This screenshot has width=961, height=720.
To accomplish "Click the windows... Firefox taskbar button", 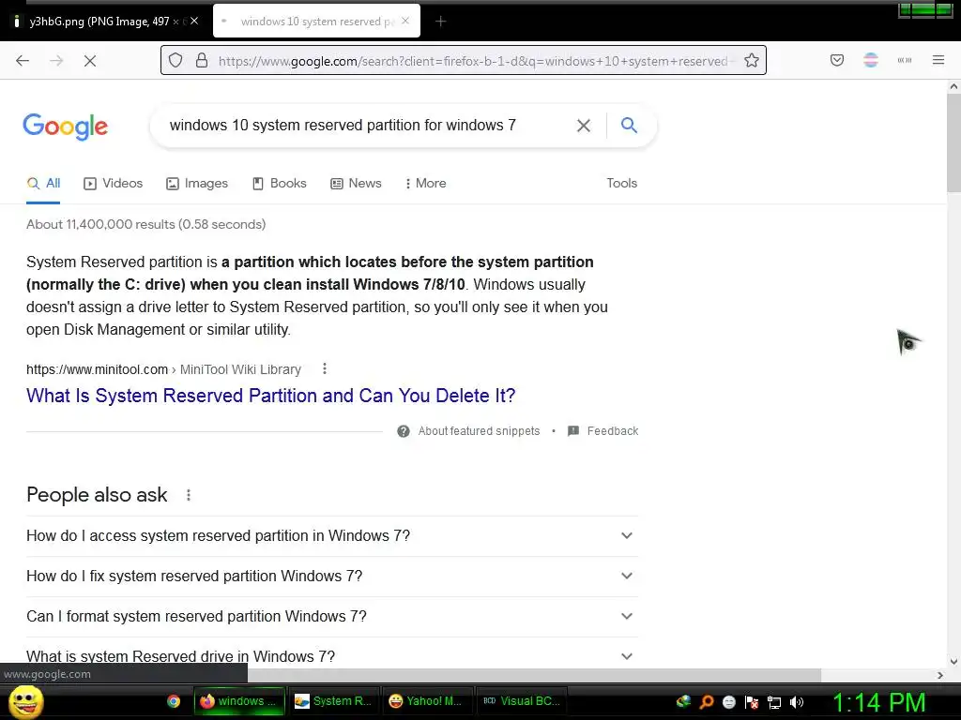I will point(239,701).
